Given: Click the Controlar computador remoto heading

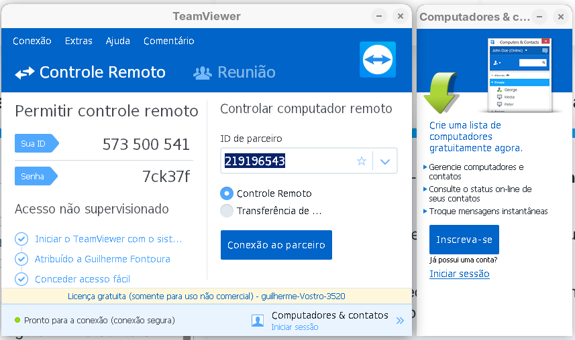Looking at the screenshot, I should click(x=306, y=108).
